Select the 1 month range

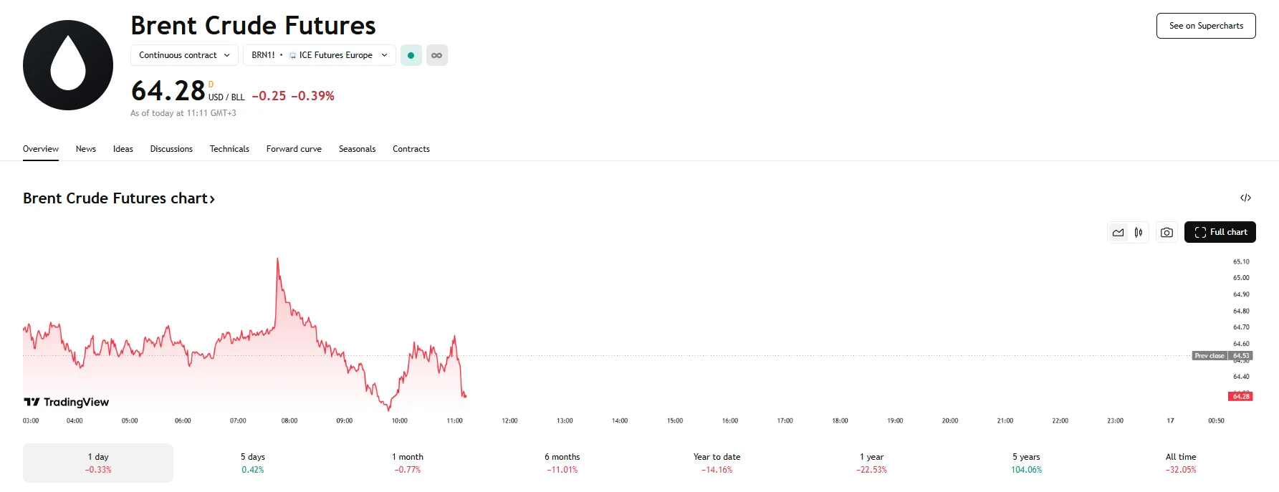(x=408, y=463)
